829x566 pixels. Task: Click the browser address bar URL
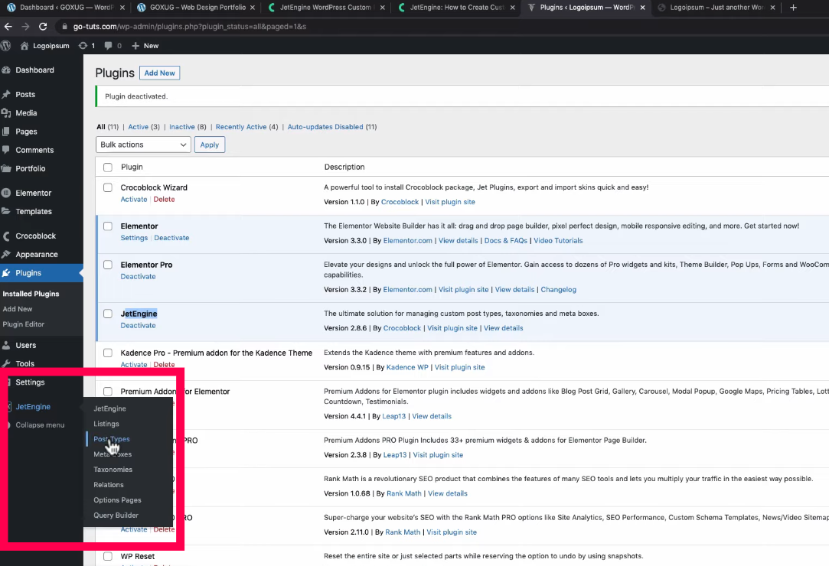click(x=190, y=26)
